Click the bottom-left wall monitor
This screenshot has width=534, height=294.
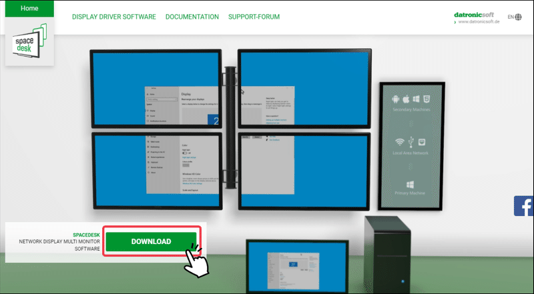coord(157,171)
